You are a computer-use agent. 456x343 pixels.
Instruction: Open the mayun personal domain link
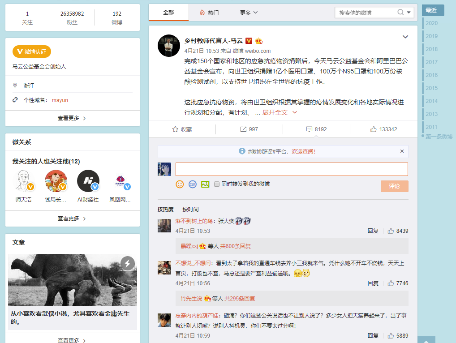click(x=60, y=100)
